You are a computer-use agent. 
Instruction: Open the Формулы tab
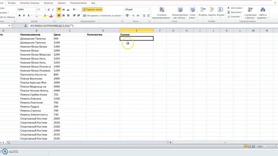[x=48, y=3]
